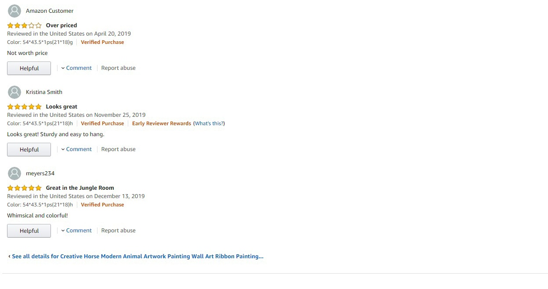Click Amazon Customer's profile avatar icon
Image resolution: width=548 pixels, height=289 pixels.
click(x=14, y=11)
